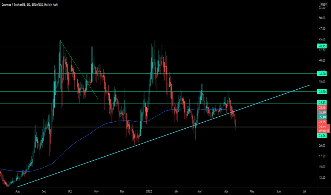Click the 2022 label on time axis

(x=149, y=191)
